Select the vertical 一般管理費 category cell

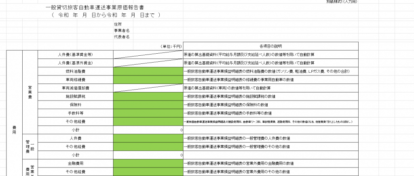click(30, 147)
